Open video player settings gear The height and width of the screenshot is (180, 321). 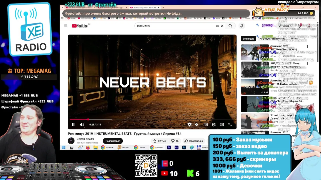(x=214, y=124)
